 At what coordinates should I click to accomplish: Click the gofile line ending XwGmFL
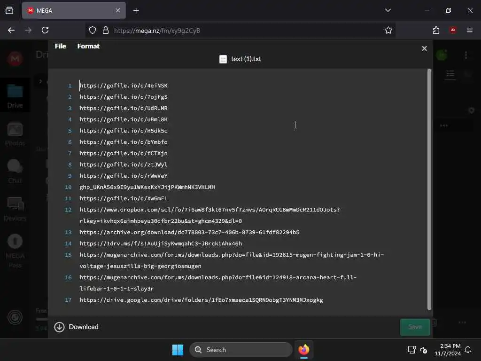click(x=124, y=198)
